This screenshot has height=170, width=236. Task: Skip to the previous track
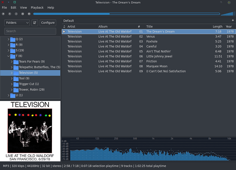click(23, 14)
